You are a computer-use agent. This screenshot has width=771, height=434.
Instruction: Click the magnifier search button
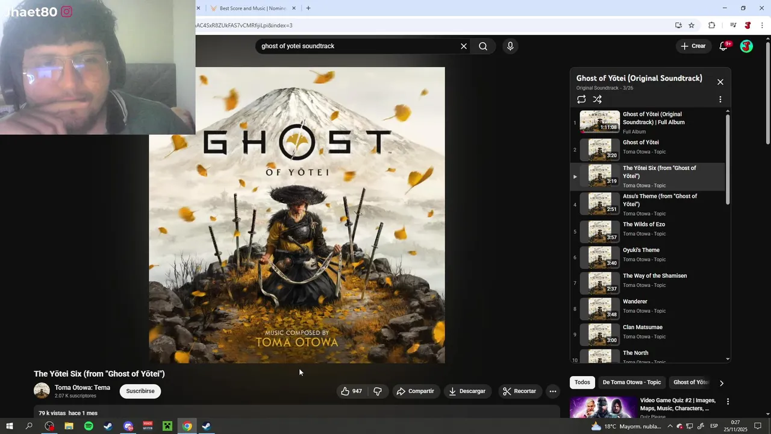(x=483, y=46)
